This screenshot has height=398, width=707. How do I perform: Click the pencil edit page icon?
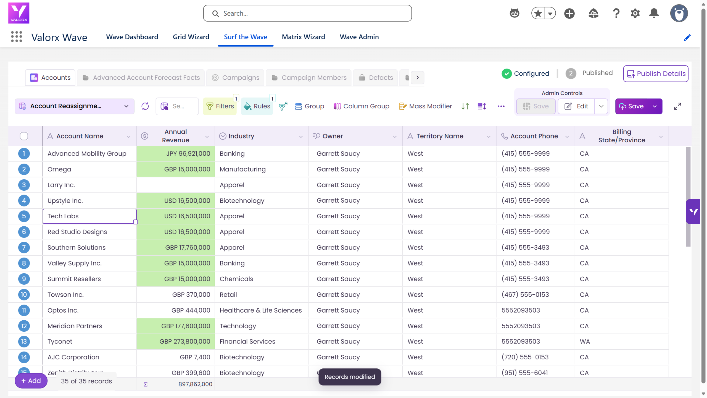click(x=687, y=38)
